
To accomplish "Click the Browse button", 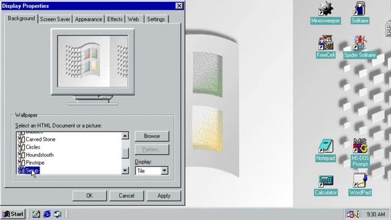I will point(152,136).
